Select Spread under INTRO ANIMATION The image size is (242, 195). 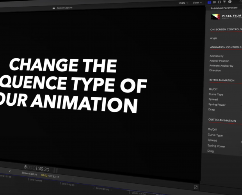(x=213, y=99)
